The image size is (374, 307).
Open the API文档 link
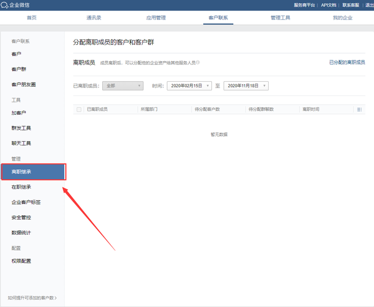[x=328, y=5]
